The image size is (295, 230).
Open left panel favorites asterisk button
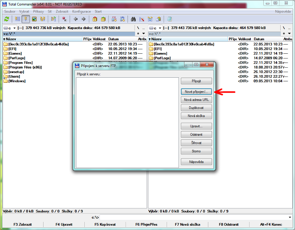coord(138,34)
